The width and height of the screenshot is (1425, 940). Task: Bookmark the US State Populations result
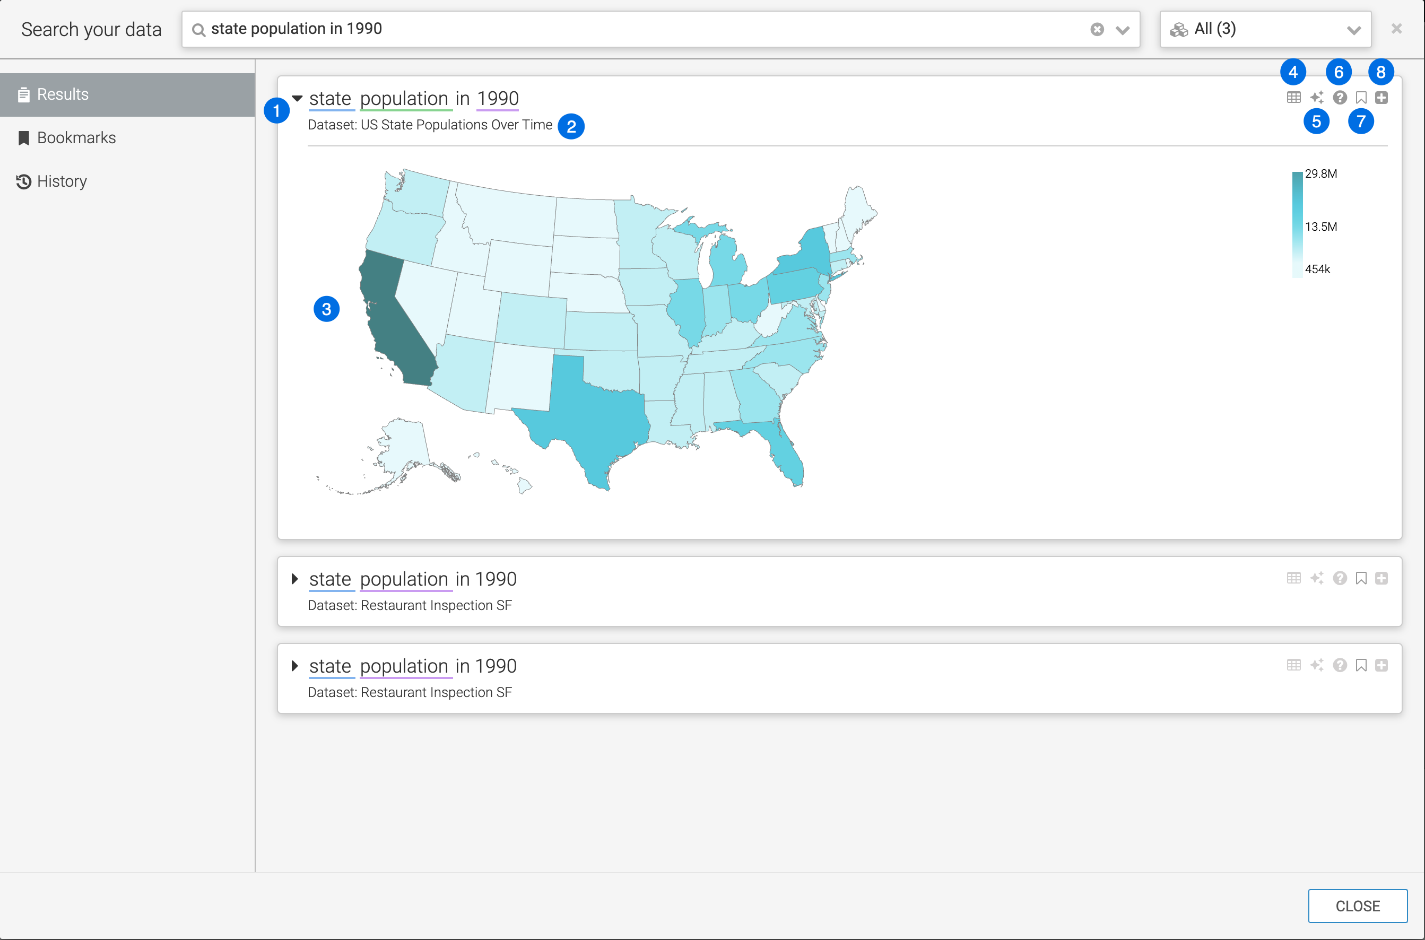1361,98
